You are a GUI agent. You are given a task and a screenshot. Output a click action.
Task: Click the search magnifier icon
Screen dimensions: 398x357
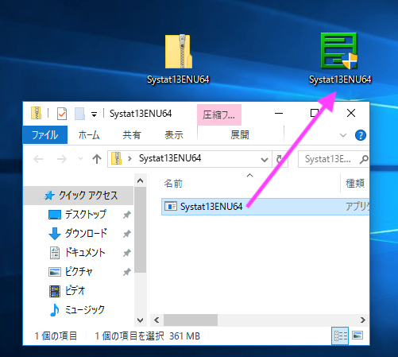[364, 159]
